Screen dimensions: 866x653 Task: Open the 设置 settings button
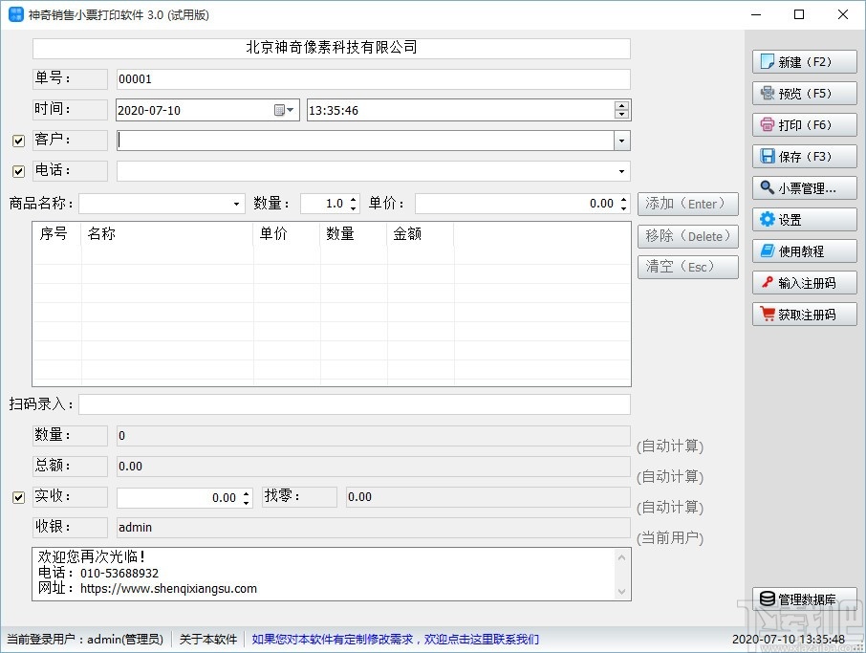click(x=804, y=220)
